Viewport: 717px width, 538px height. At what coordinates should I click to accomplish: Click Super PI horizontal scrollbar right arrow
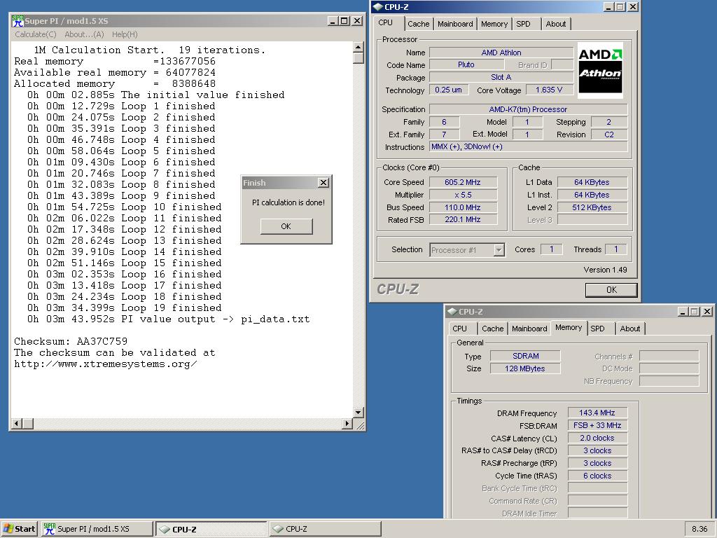(347, 424)
